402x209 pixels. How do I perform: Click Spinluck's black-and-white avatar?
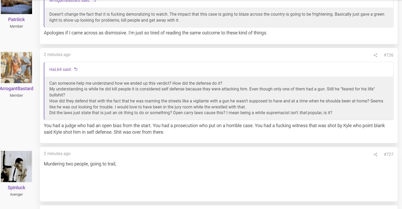click(16, 167)
